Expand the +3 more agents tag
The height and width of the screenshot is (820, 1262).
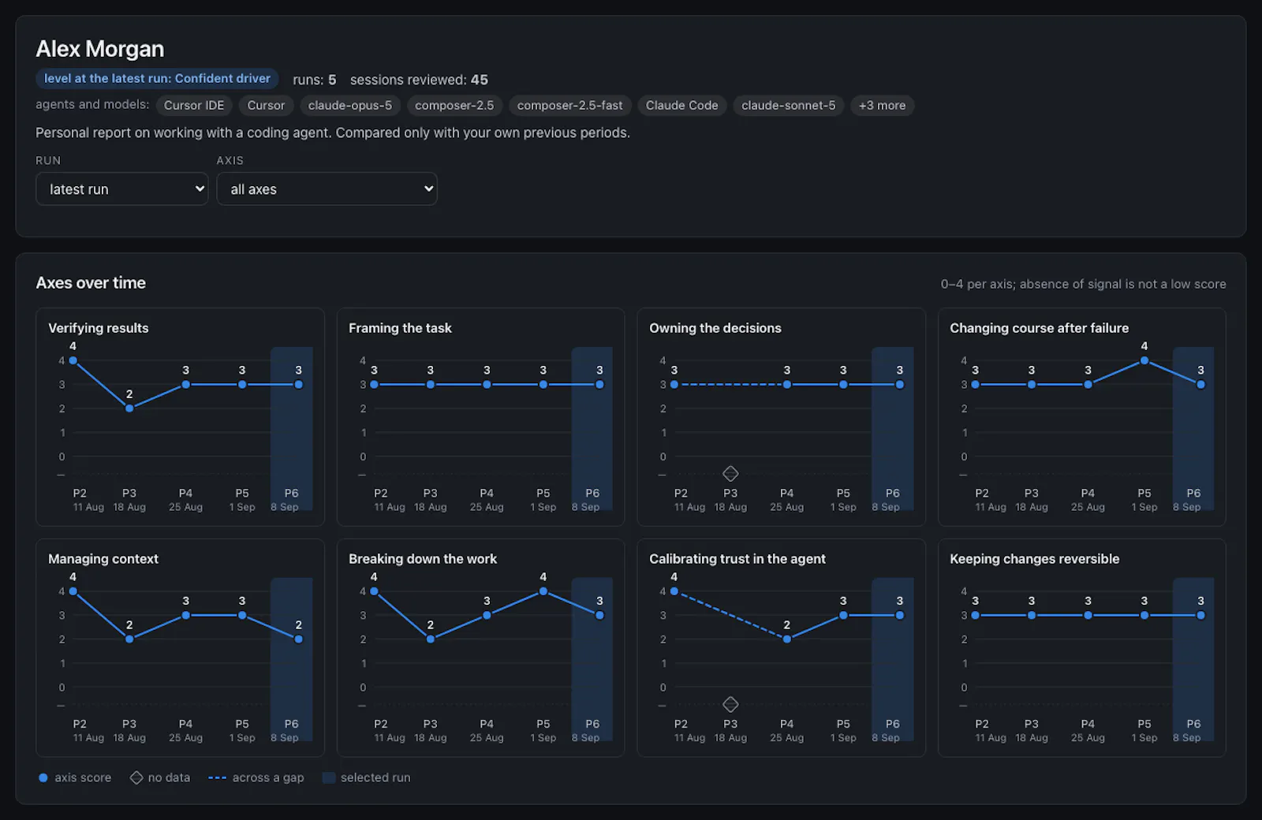click(882, 106)
